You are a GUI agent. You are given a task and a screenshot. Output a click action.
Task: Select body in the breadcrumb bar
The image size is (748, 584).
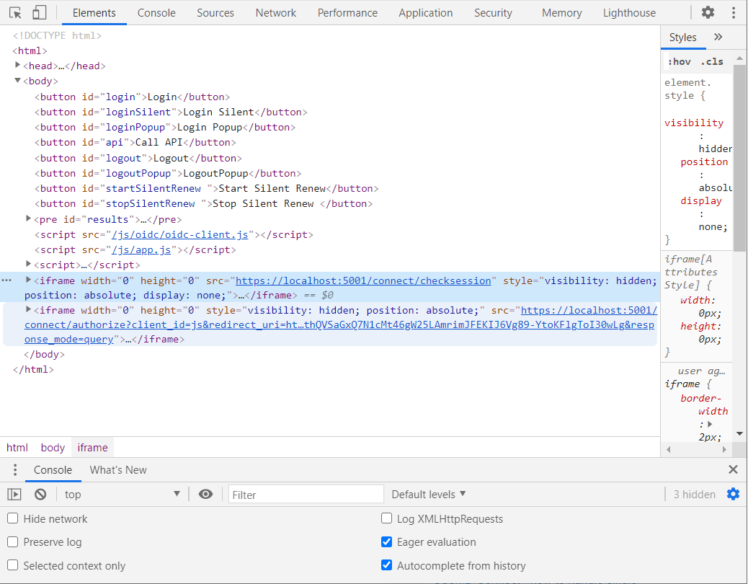53,448
